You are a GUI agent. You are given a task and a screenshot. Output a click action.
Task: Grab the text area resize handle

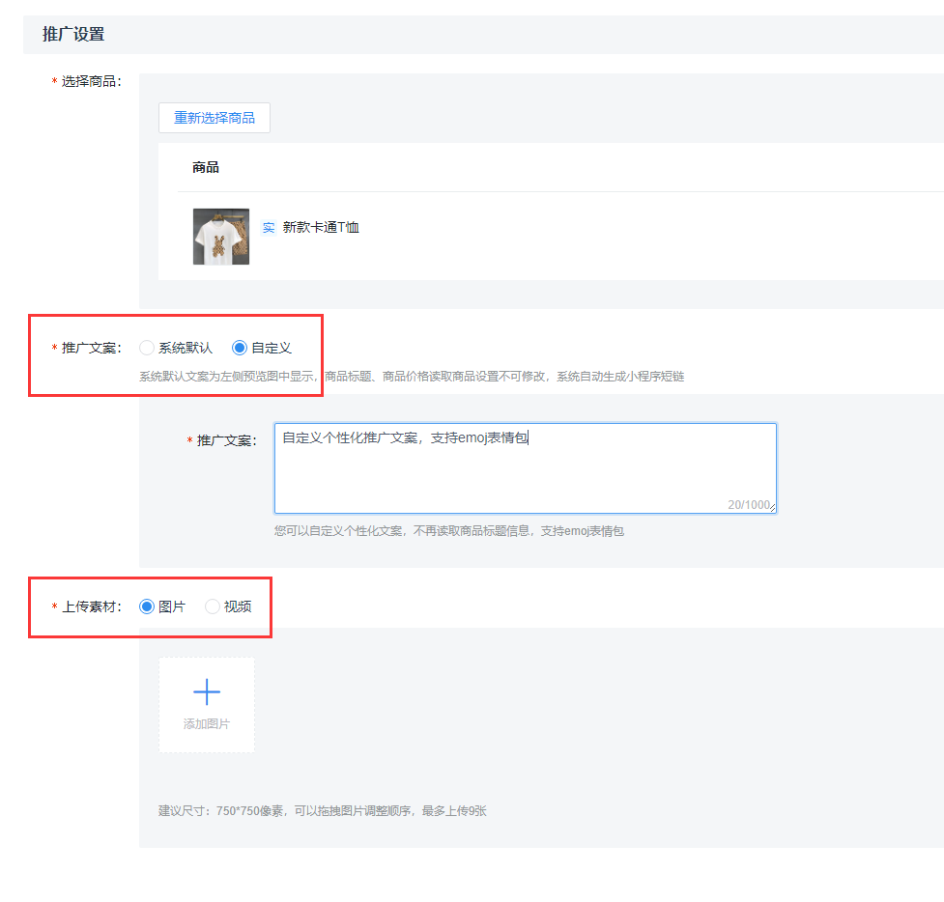tap(772, 509)
